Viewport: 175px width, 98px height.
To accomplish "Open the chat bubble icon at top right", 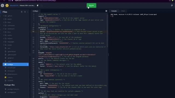I will (x=172, y=5).
